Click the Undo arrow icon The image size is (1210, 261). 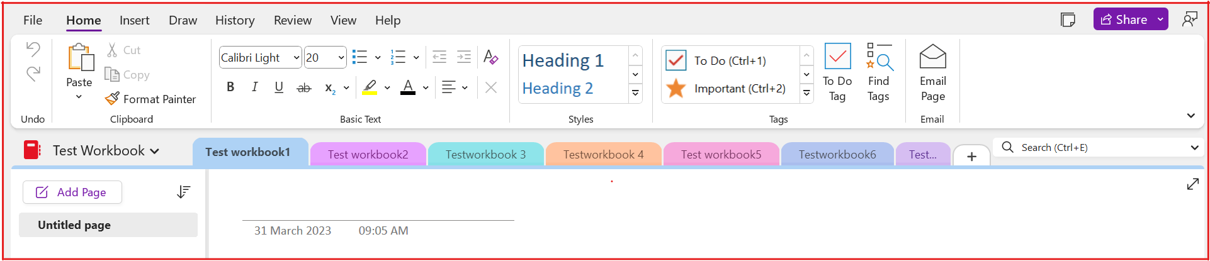[33, 49]
